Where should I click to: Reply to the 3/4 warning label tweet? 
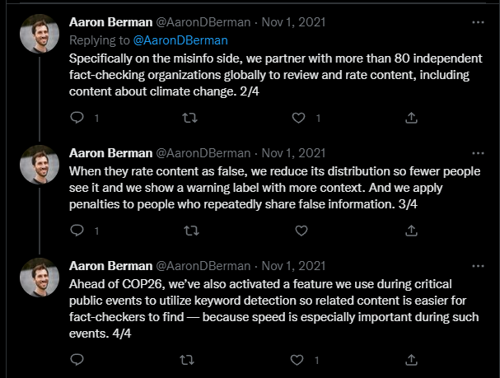[77, 231]
